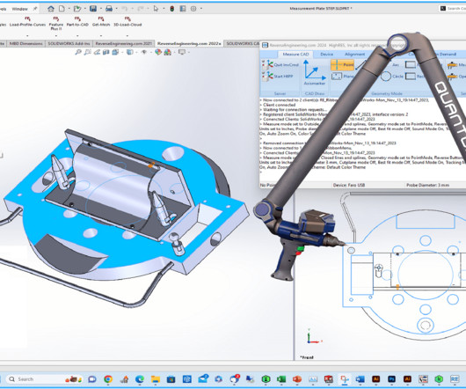Click the Save floppy disk icon
Viewport: 466px width, 389px height.
tap(93, 9)
